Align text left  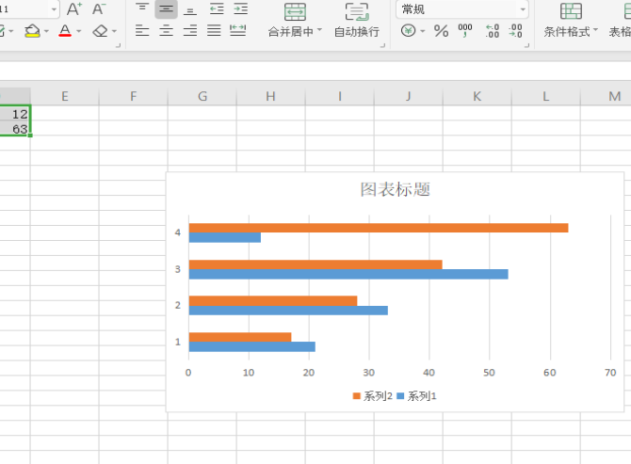coord(142,30)
